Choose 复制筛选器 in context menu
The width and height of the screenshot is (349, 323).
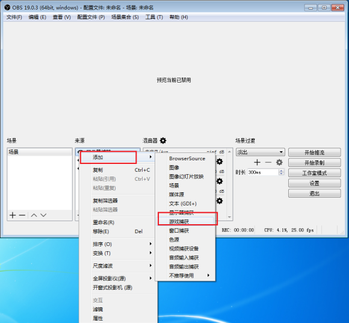[117, 201]
